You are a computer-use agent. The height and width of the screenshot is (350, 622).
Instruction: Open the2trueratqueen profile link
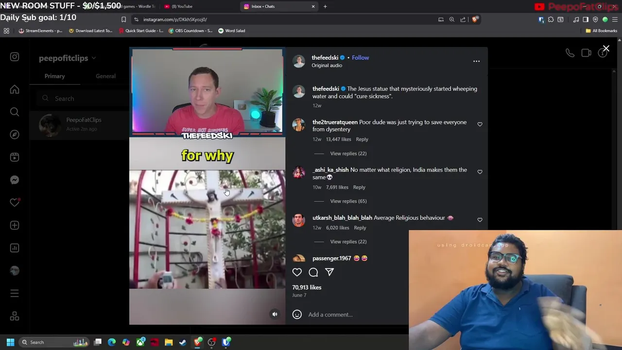[x=335, y=122]
